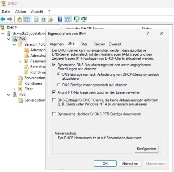Click the Back arrow toolbar icon
This screenshot has height=172, width=174.
tap(3, 19)
